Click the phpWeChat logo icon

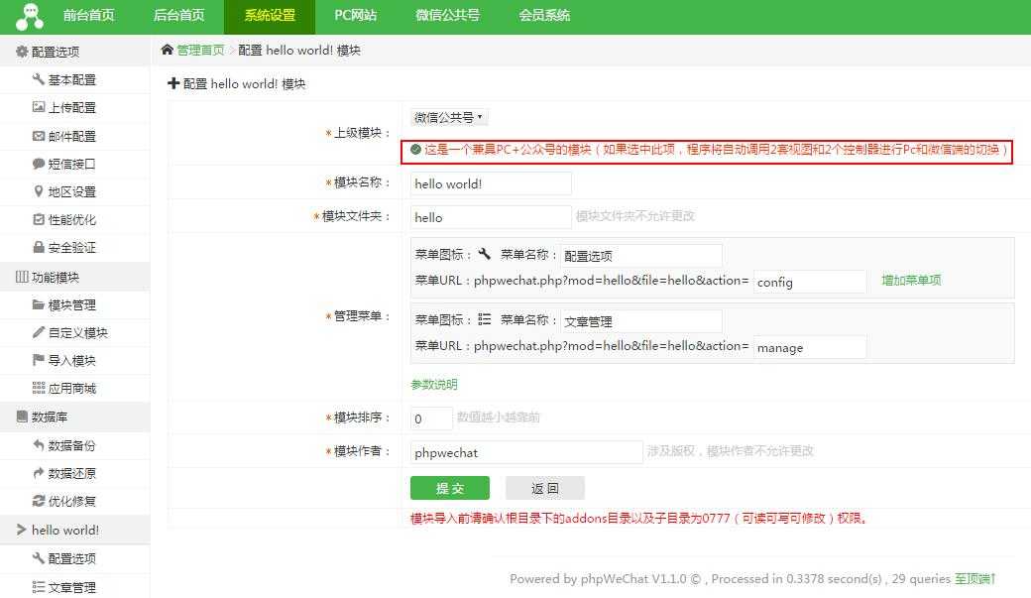pyautogui.click(x=30, y=17)
